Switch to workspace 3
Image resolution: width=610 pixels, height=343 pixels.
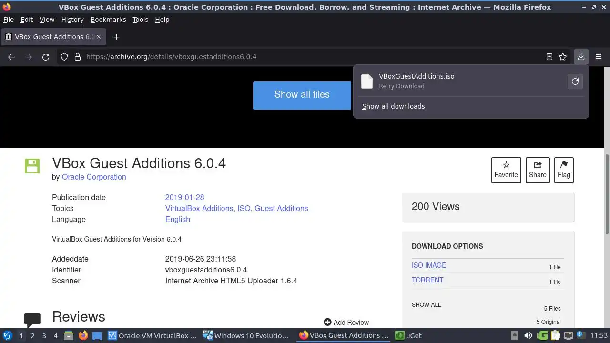point(44,335)
